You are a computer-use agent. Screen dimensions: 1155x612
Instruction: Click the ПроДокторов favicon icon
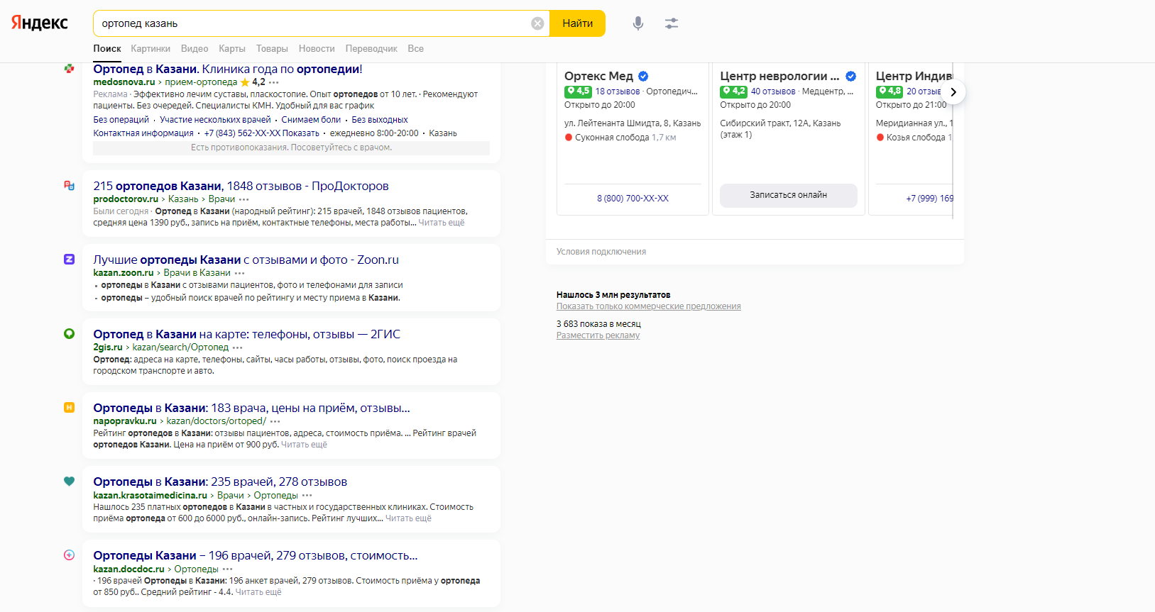(x=69, y=186)
